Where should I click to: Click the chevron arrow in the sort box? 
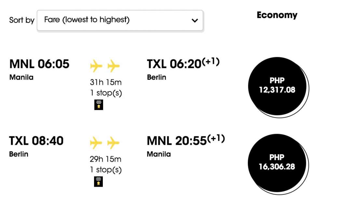pos(195,20)
